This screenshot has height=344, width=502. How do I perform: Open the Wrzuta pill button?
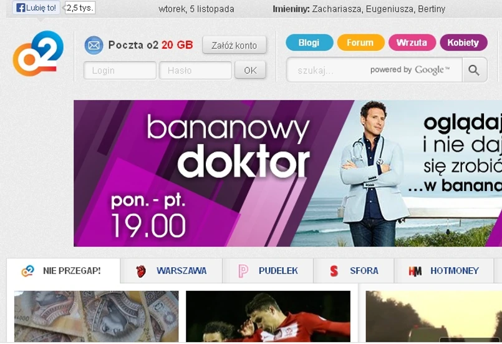tap(412, 42)
